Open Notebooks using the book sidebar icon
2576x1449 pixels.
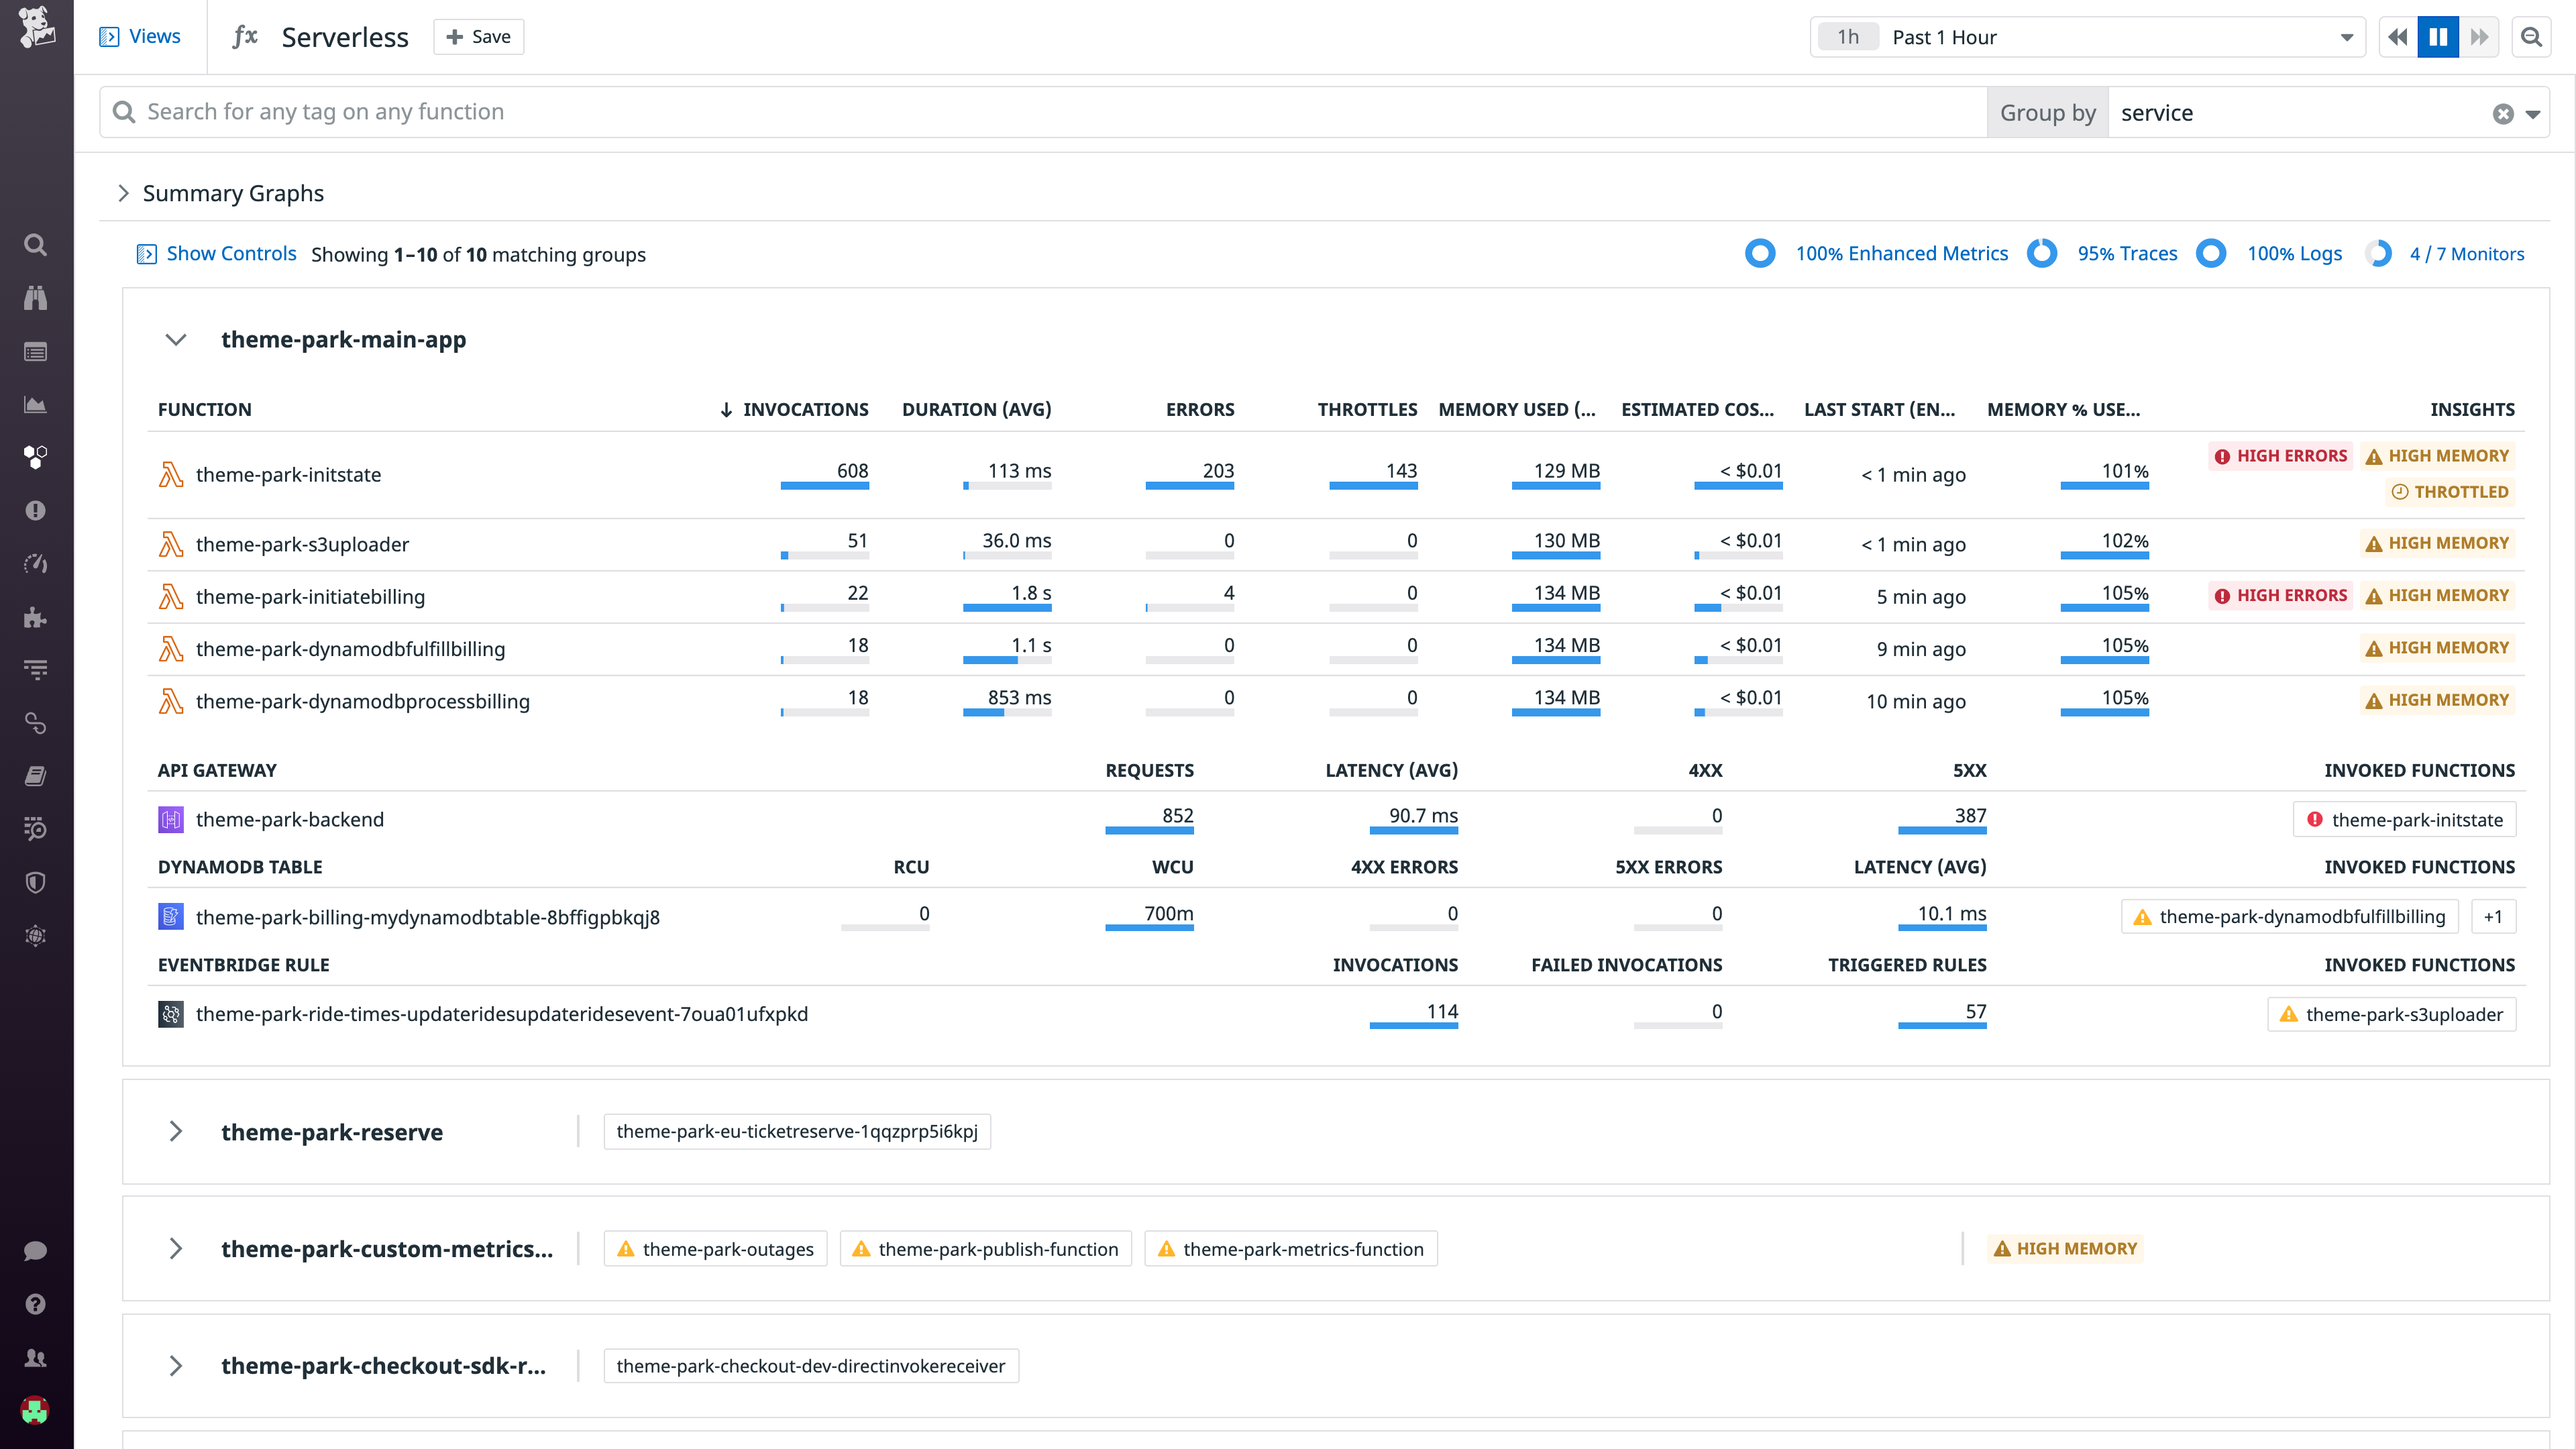click(x=35, y=775)
